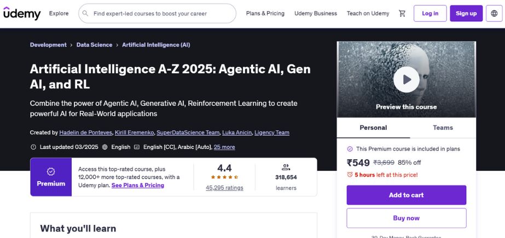
Task: Click the 4.4 rating number
Action: pyautogui.click(x=224, y=168)
